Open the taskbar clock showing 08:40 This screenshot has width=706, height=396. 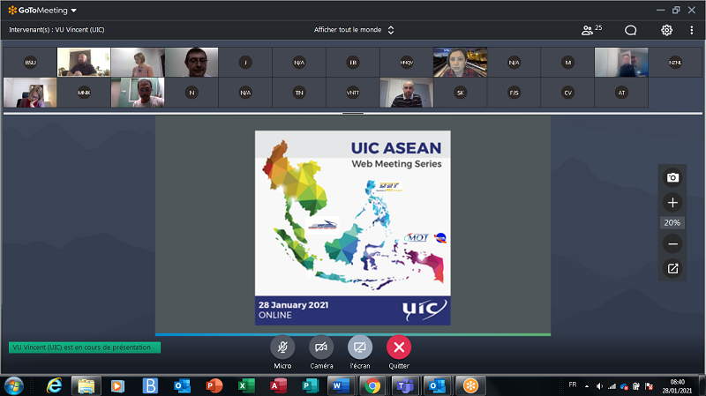pos(677,386)
